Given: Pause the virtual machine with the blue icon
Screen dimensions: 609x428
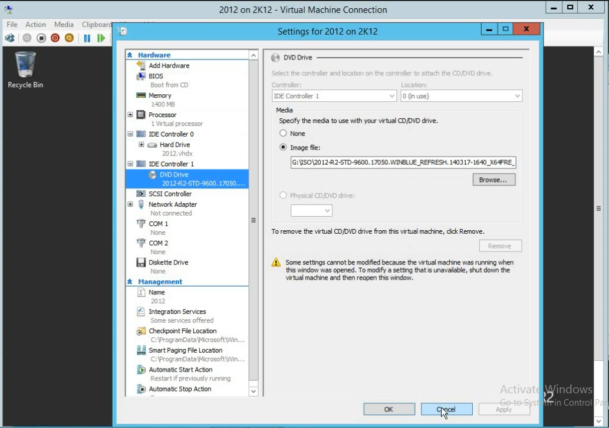Looking at the screenshot, I should 87,38.
